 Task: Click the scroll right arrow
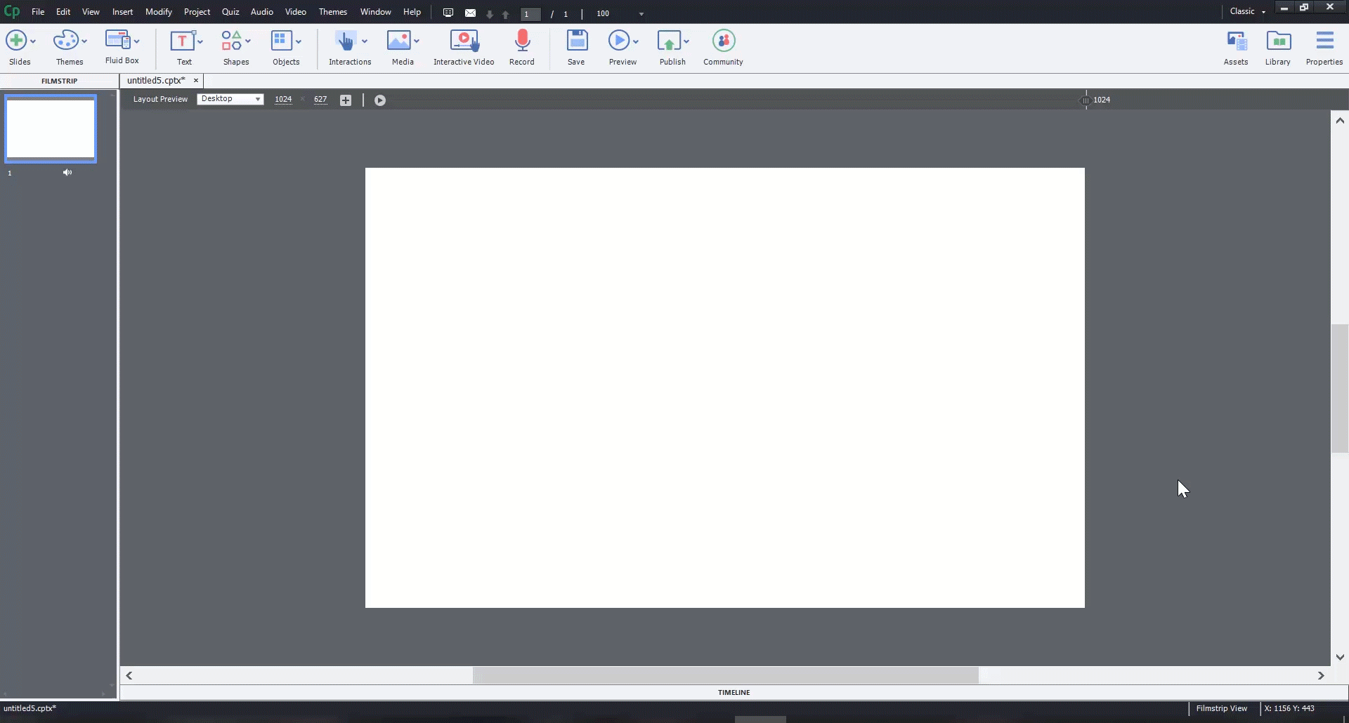pos(1321,675)
